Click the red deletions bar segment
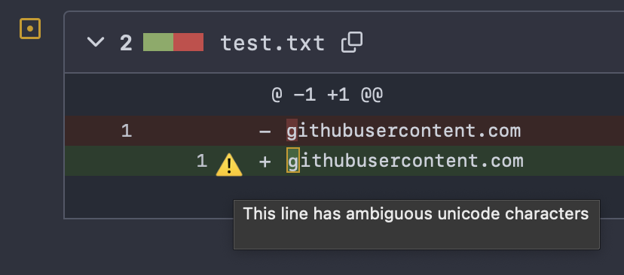Screen dimensions: 624x275 pyautogui.click(x=188, y=42)
